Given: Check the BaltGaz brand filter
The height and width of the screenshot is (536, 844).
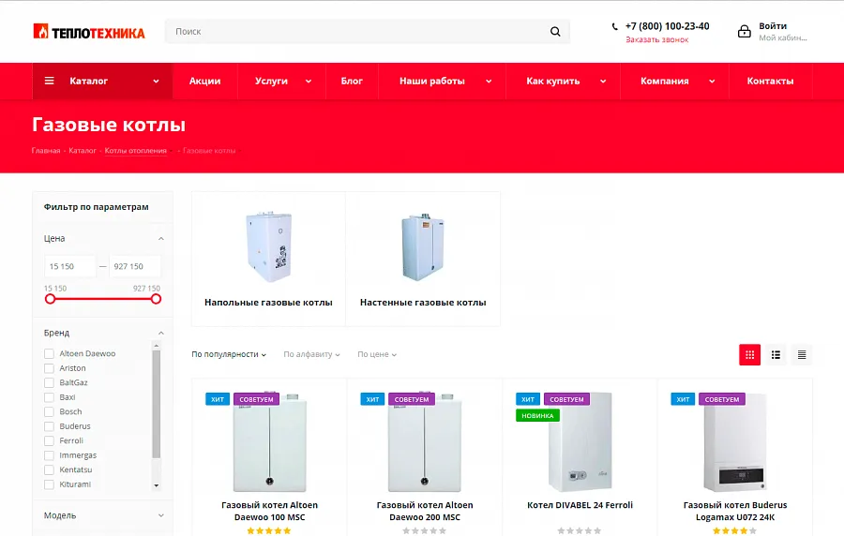Looking at the screenshot, I should (x=49, y=382).
